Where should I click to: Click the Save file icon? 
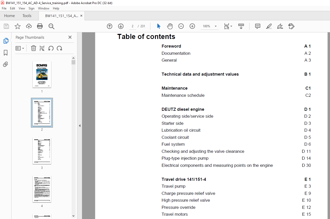[x=6, y=26]
